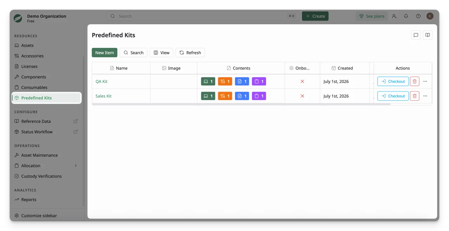
Task: Click the Created column header
Action: coord(345,68)
